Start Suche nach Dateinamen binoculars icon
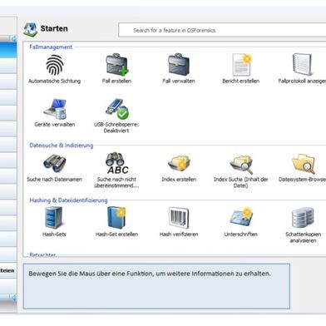326x326 pixels. 55,164
